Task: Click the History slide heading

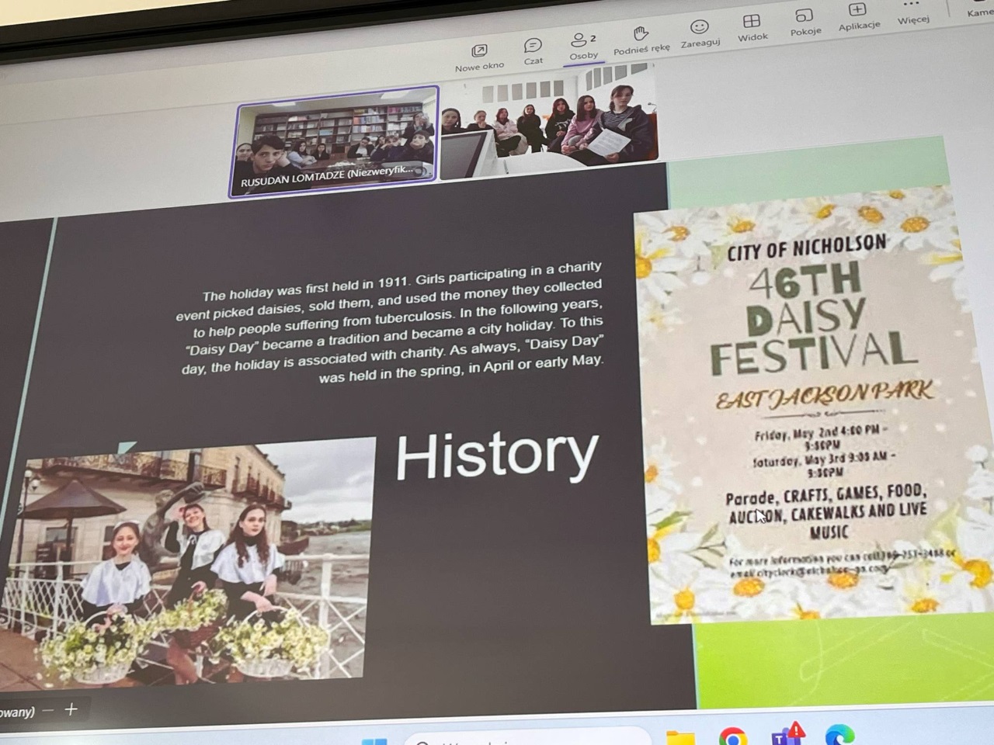Action: pyautogui.click(x=497, y=455)
